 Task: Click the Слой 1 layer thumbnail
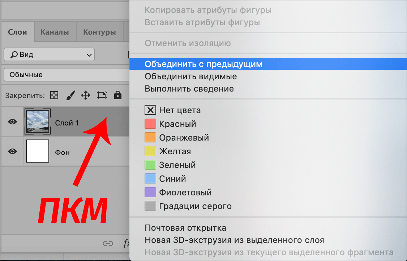(37, 122)
